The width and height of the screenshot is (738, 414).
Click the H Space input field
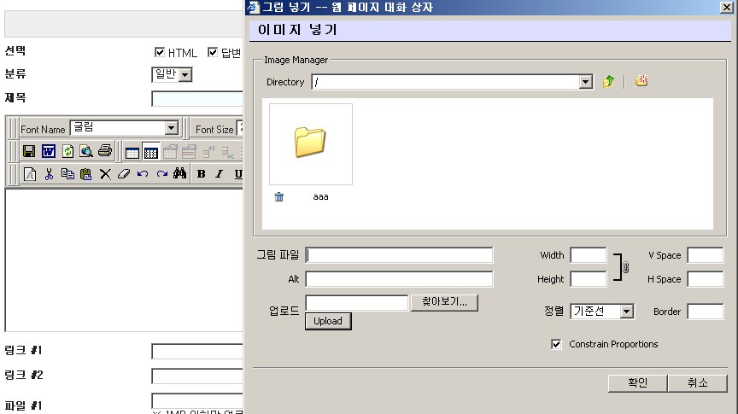click(705, 279)
